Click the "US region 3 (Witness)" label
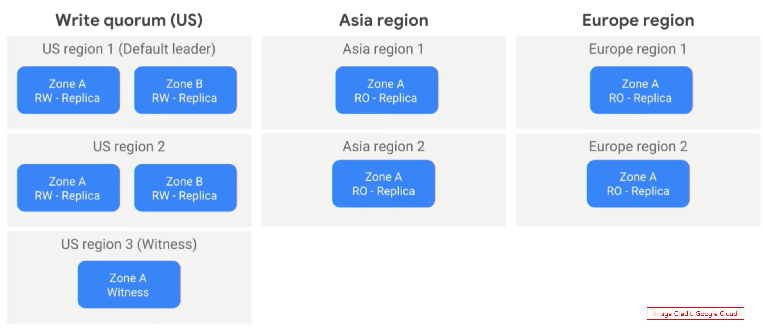This screenshot has height=329, width=764. tap(129, 244)
